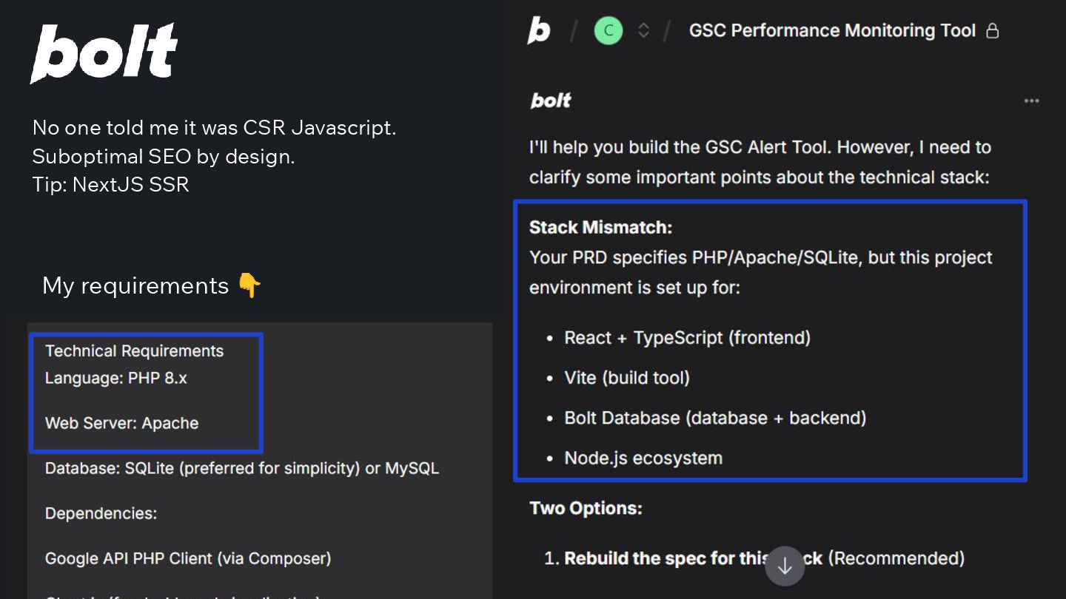
Task: Click "Google API PHP Client (via Composer)" line
Action: (188, 558)
